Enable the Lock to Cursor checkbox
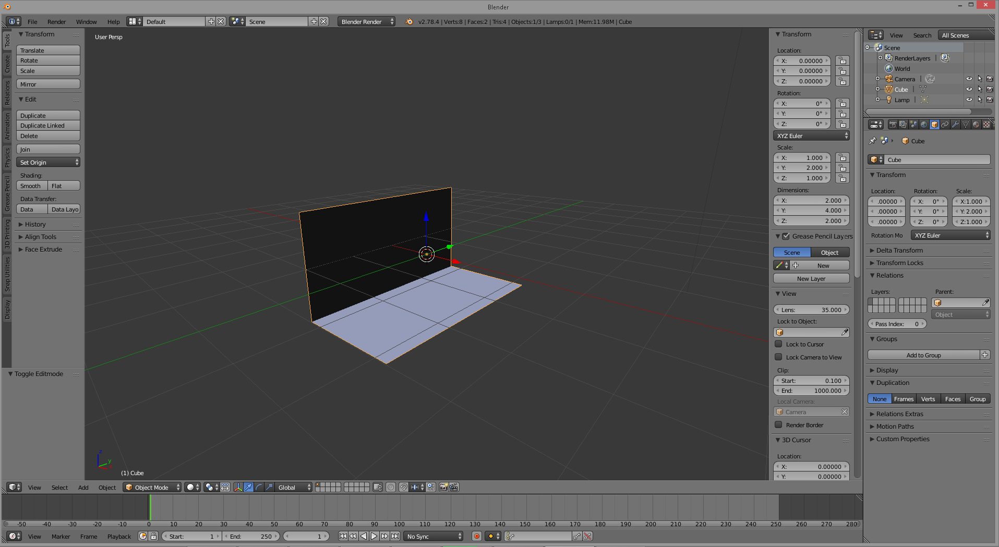 click(x=778, y=344)
